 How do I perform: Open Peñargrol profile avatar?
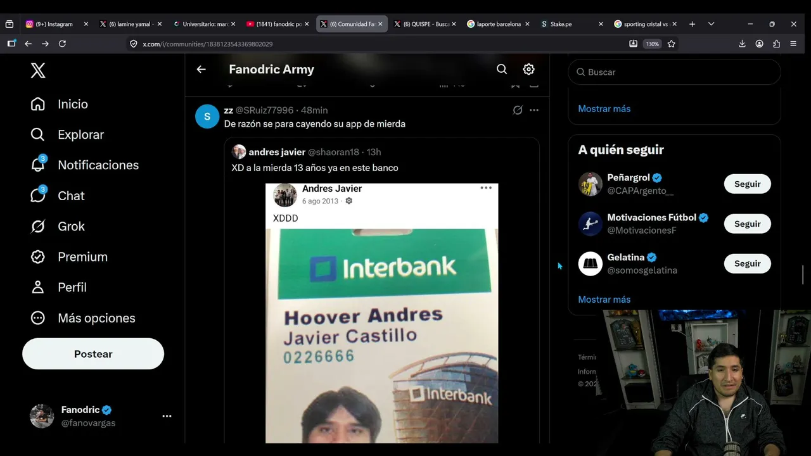click(591, 184)
